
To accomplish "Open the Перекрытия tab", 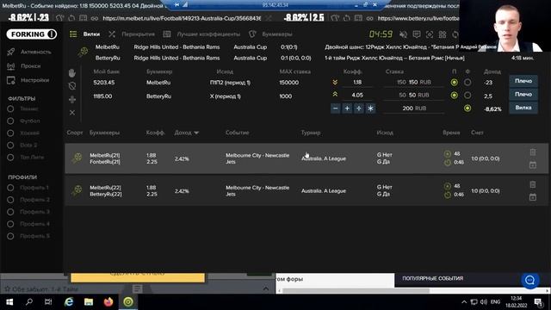I will coord(138,34).
